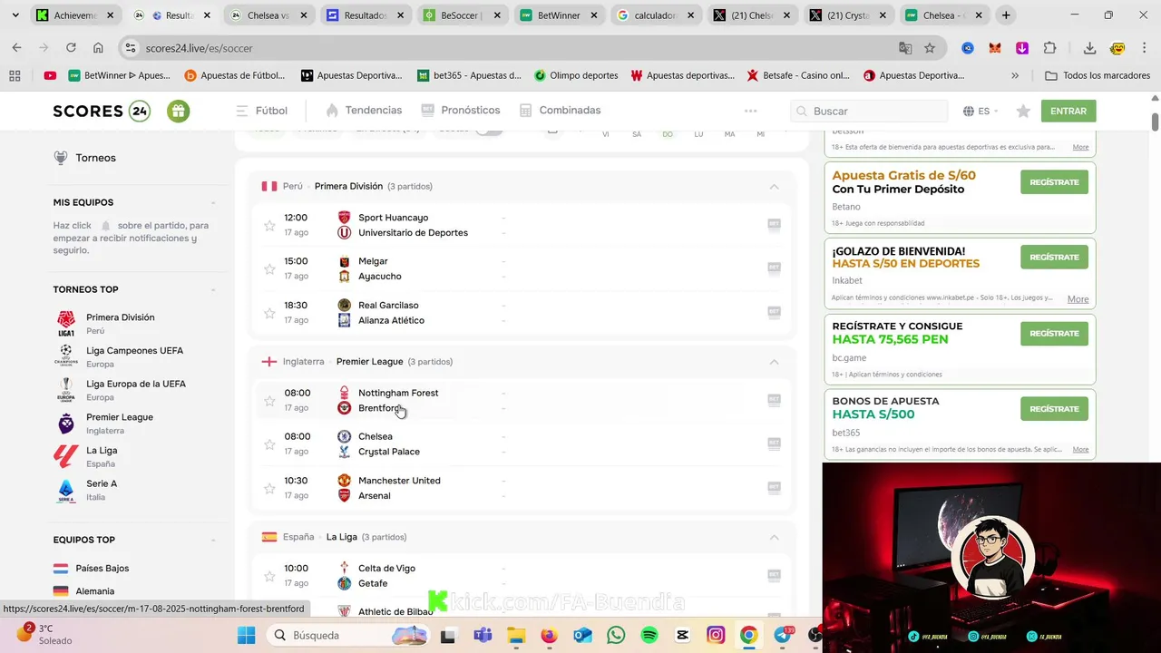Click the ENTRAR button
This screenshot has height=653, width=1161.
click(x=1068, y=111)
